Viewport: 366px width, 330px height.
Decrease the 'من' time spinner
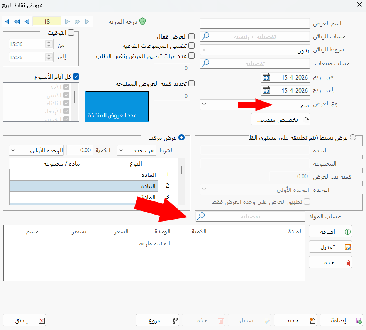coord(49,46)
